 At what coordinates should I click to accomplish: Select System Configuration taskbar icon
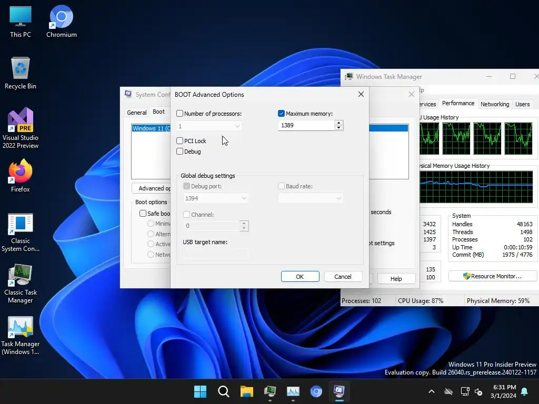tap(339, 391)
